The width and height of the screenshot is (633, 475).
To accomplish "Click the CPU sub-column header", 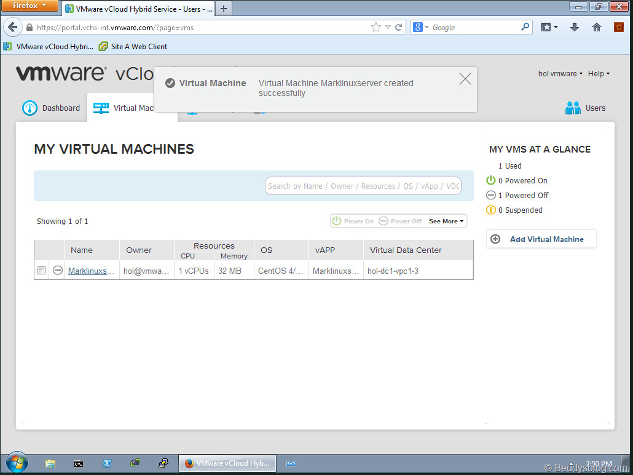I will coord(194,256).
